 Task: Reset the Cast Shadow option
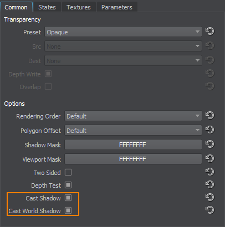[209, 197]
